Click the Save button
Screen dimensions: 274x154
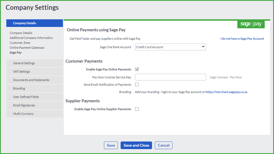(x=111, y=145)
